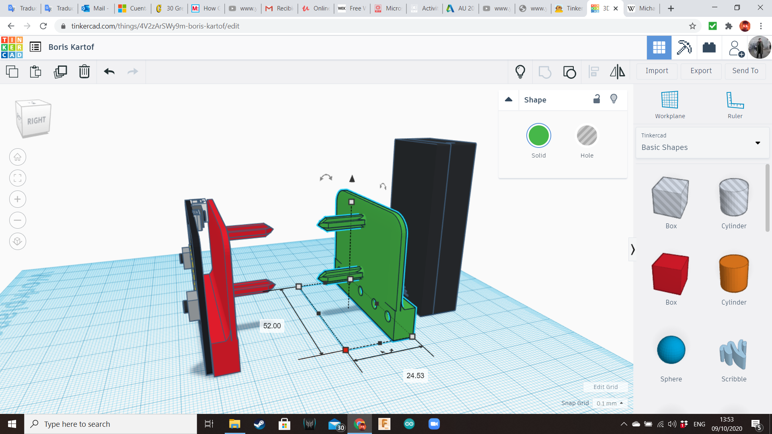This screenshot has height=434, width=772.
Task: Select the Workplane tool
Action: (670, 104)
